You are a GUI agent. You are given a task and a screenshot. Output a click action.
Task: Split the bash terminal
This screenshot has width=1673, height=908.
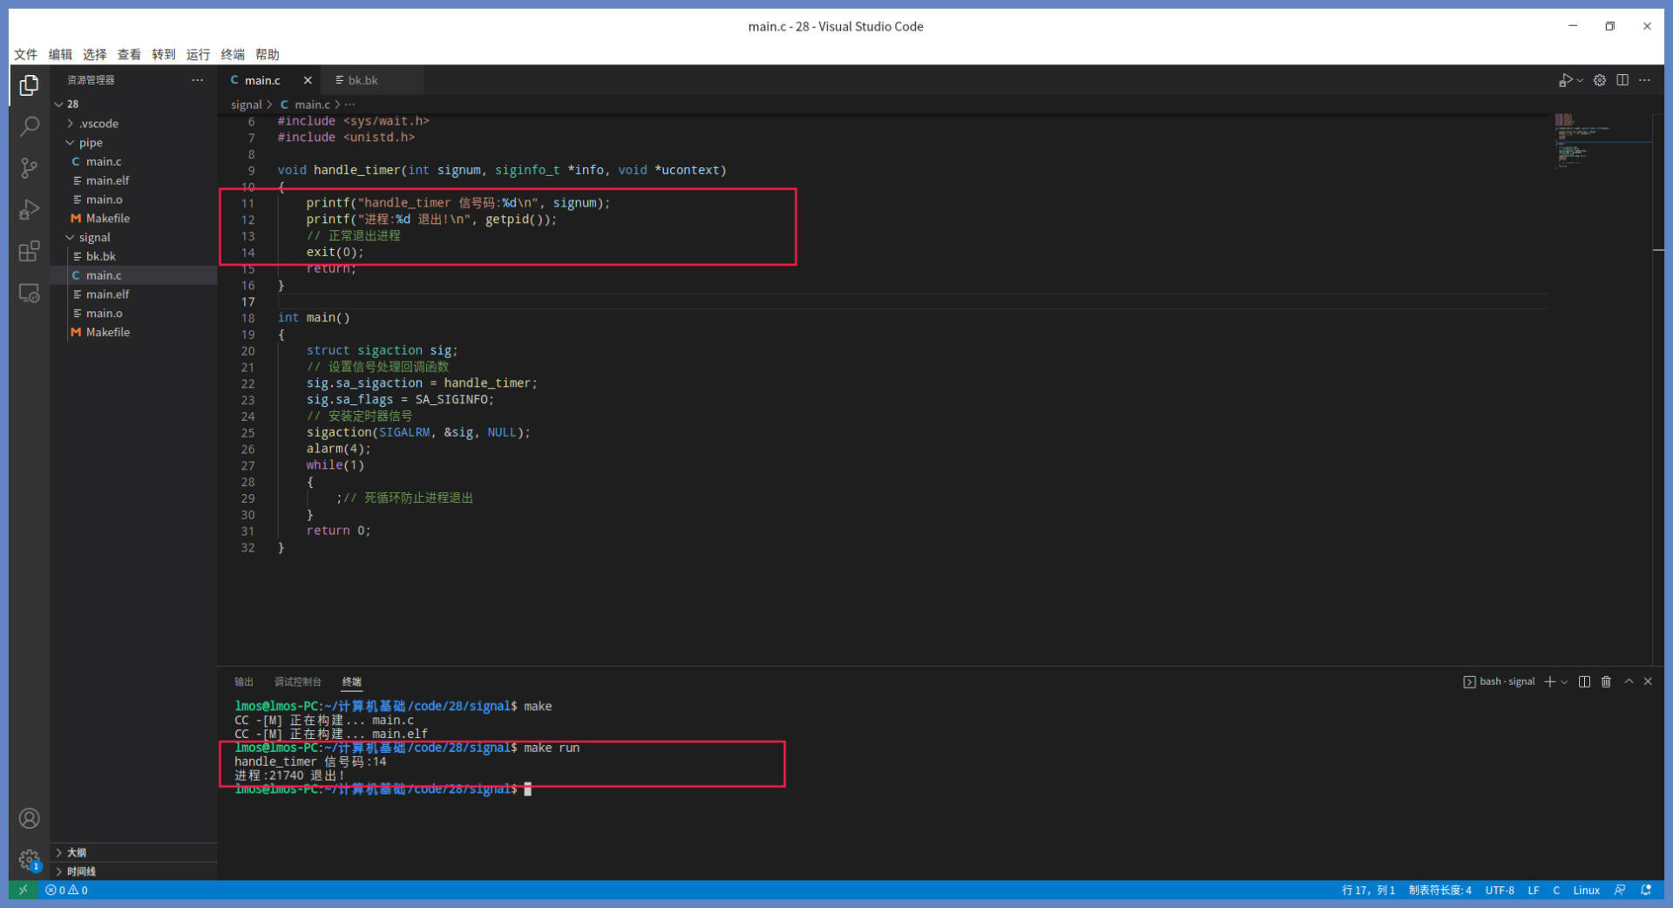[x=1584, y=681]
